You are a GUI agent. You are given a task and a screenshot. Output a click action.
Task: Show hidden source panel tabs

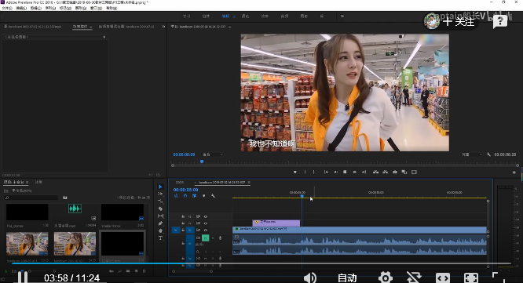(x=163, y=27)
